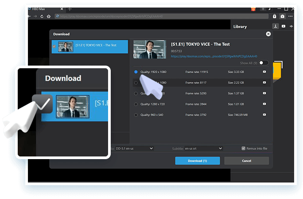
Task: Open a new tab with plus icon
Action: [70, 9]
